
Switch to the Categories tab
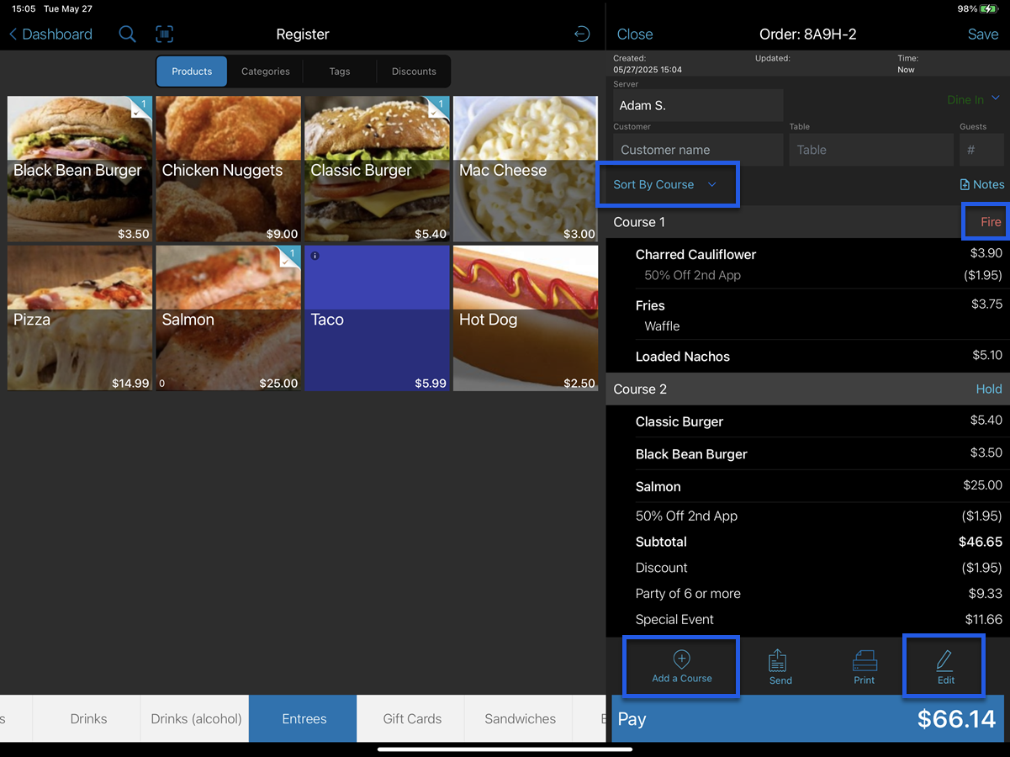point(266,71)
